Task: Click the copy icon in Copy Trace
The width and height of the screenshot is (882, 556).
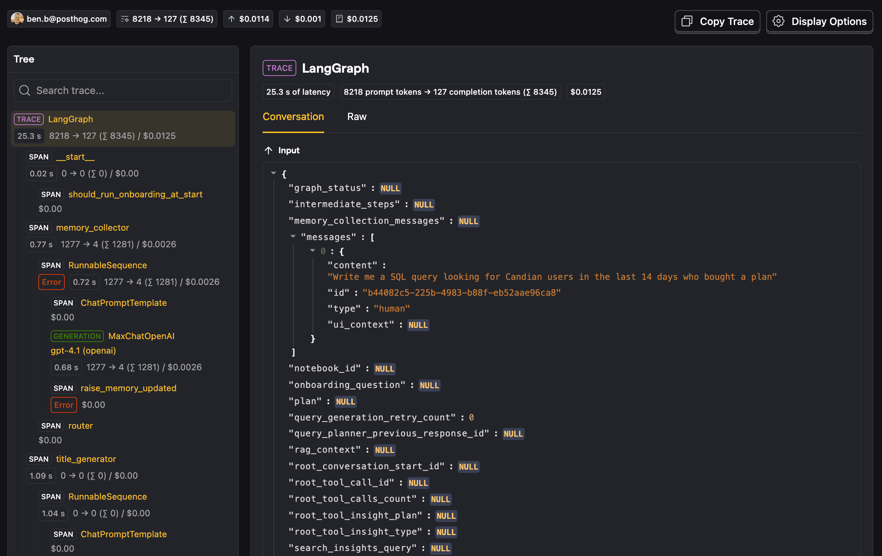Action: point(687,21)
